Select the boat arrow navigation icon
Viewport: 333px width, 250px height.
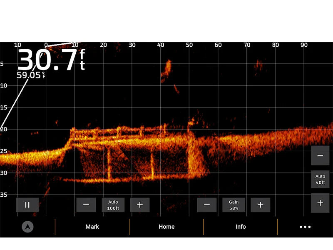[27, 227]
